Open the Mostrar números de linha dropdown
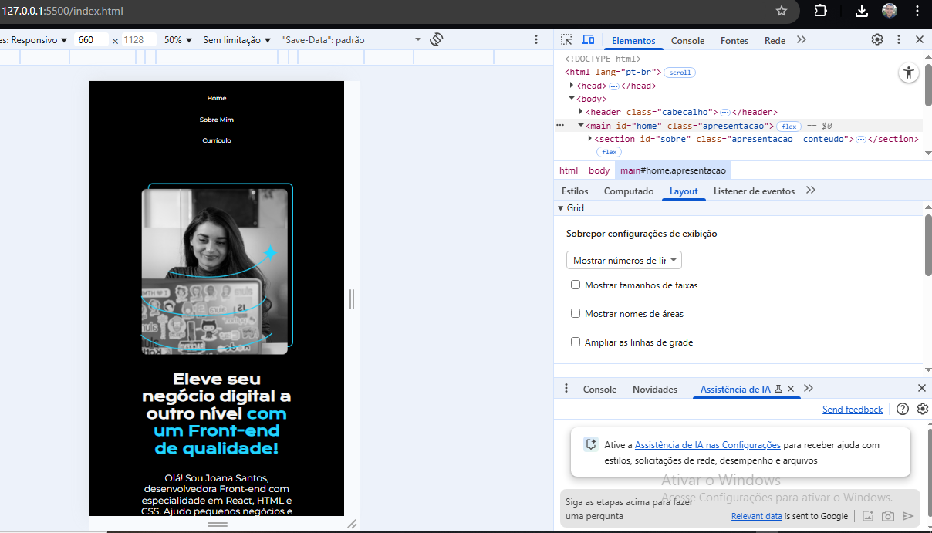 [624, 260]
